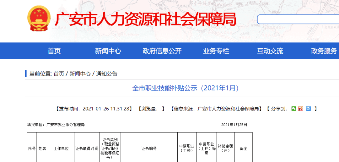The height and width of the screenshot is (162, 339).
Task: Click the 证书取得时间 column header
Action: (x=87, y=148)
